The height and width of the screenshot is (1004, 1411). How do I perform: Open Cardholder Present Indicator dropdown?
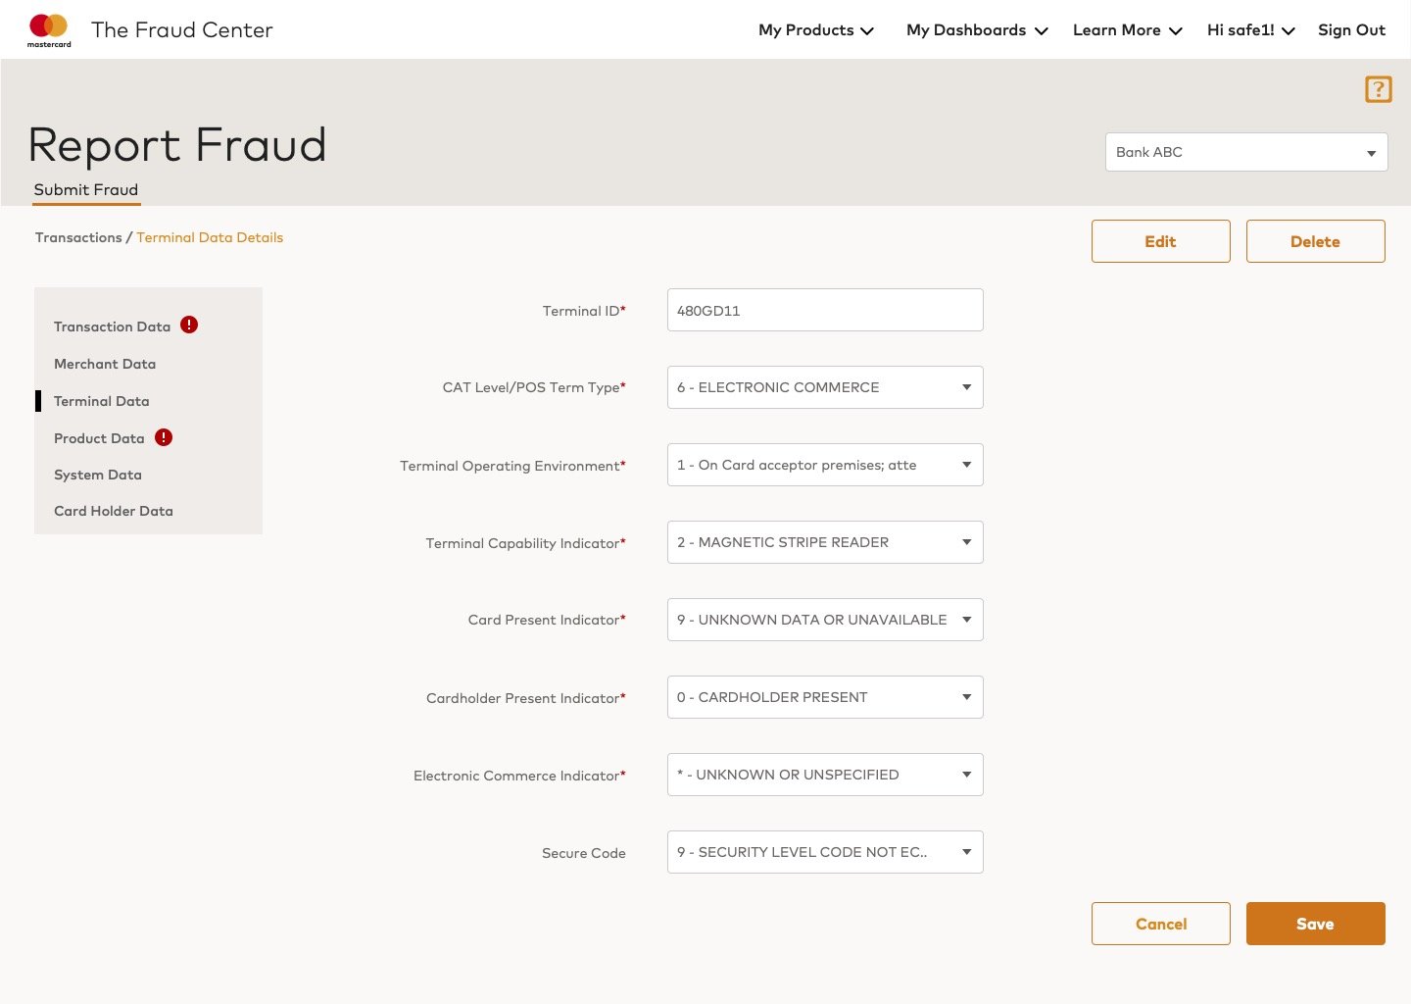(x=825, y=697)
